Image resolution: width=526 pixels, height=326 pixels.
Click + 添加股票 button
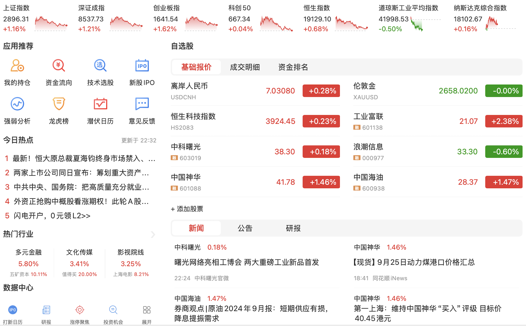187,209
